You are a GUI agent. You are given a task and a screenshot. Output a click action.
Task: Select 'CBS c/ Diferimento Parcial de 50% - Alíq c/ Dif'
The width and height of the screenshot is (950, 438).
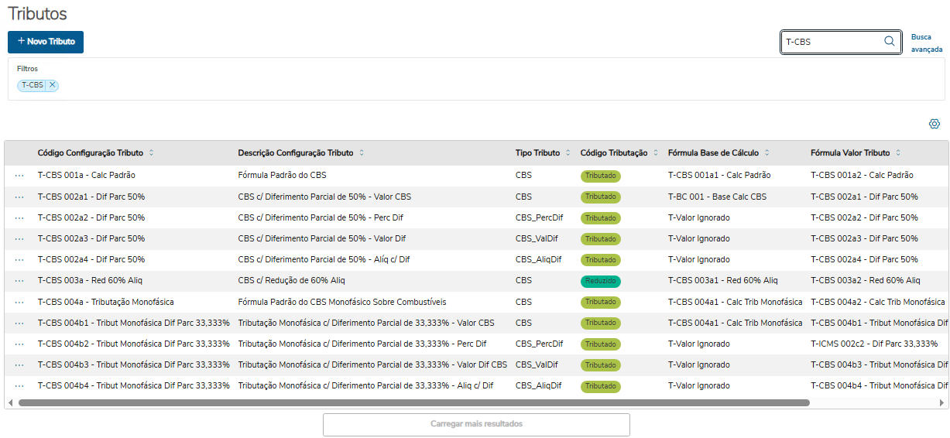click(324, 259)
